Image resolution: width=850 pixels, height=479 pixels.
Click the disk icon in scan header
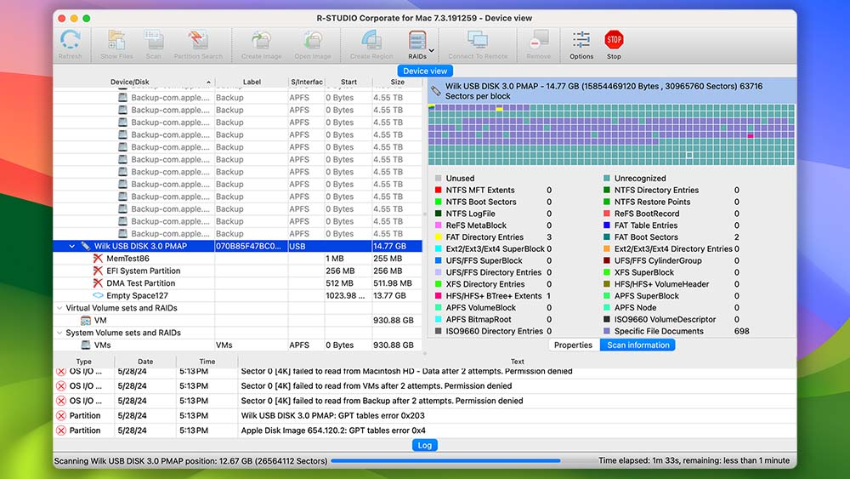[x=435, y=90]
